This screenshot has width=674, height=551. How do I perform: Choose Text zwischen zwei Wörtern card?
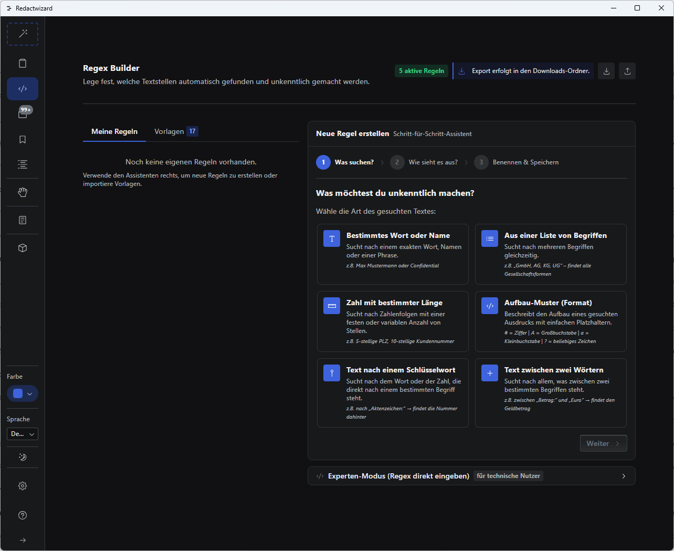pyautogui.click(x=551, y=393)
